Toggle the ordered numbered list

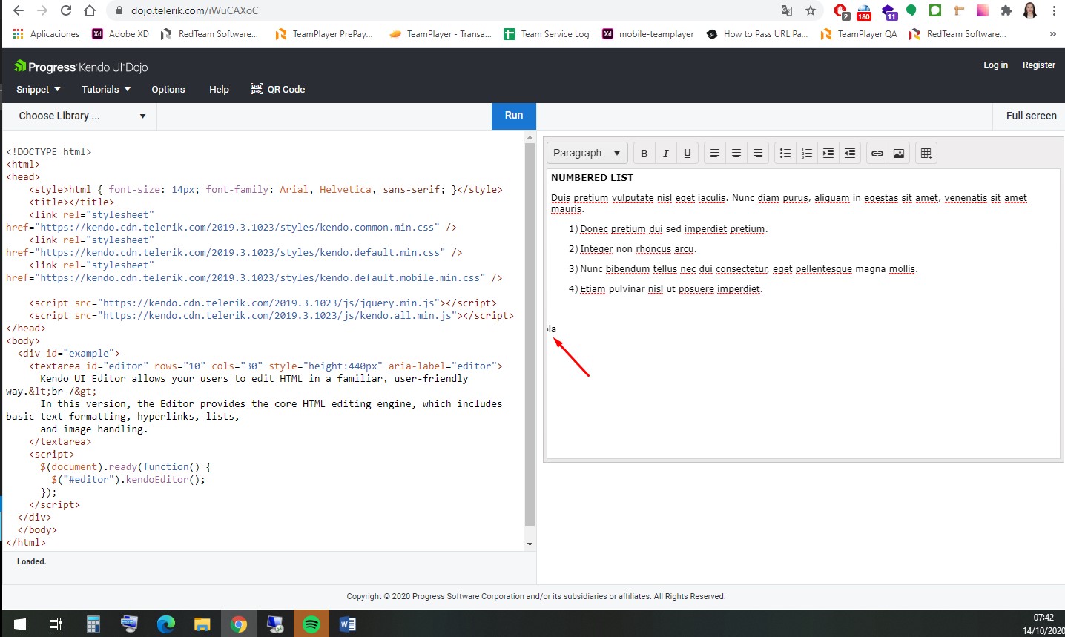(x=807, y=154)
